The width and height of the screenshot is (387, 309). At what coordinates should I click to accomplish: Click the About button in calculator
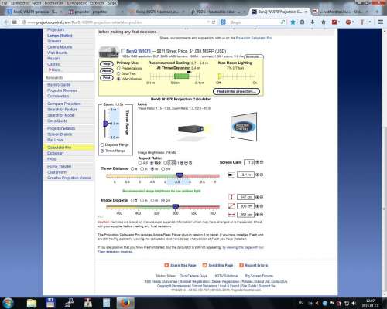click(107, 71)
